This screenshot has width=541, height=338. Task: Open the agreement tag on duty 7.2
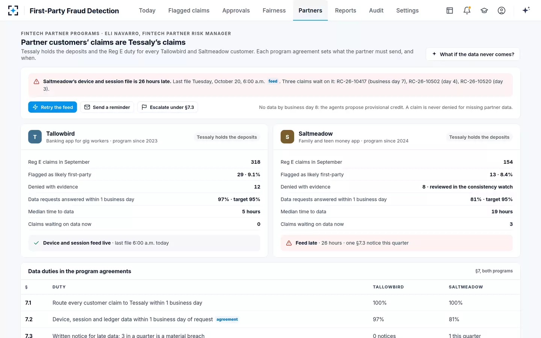point(227,319)
